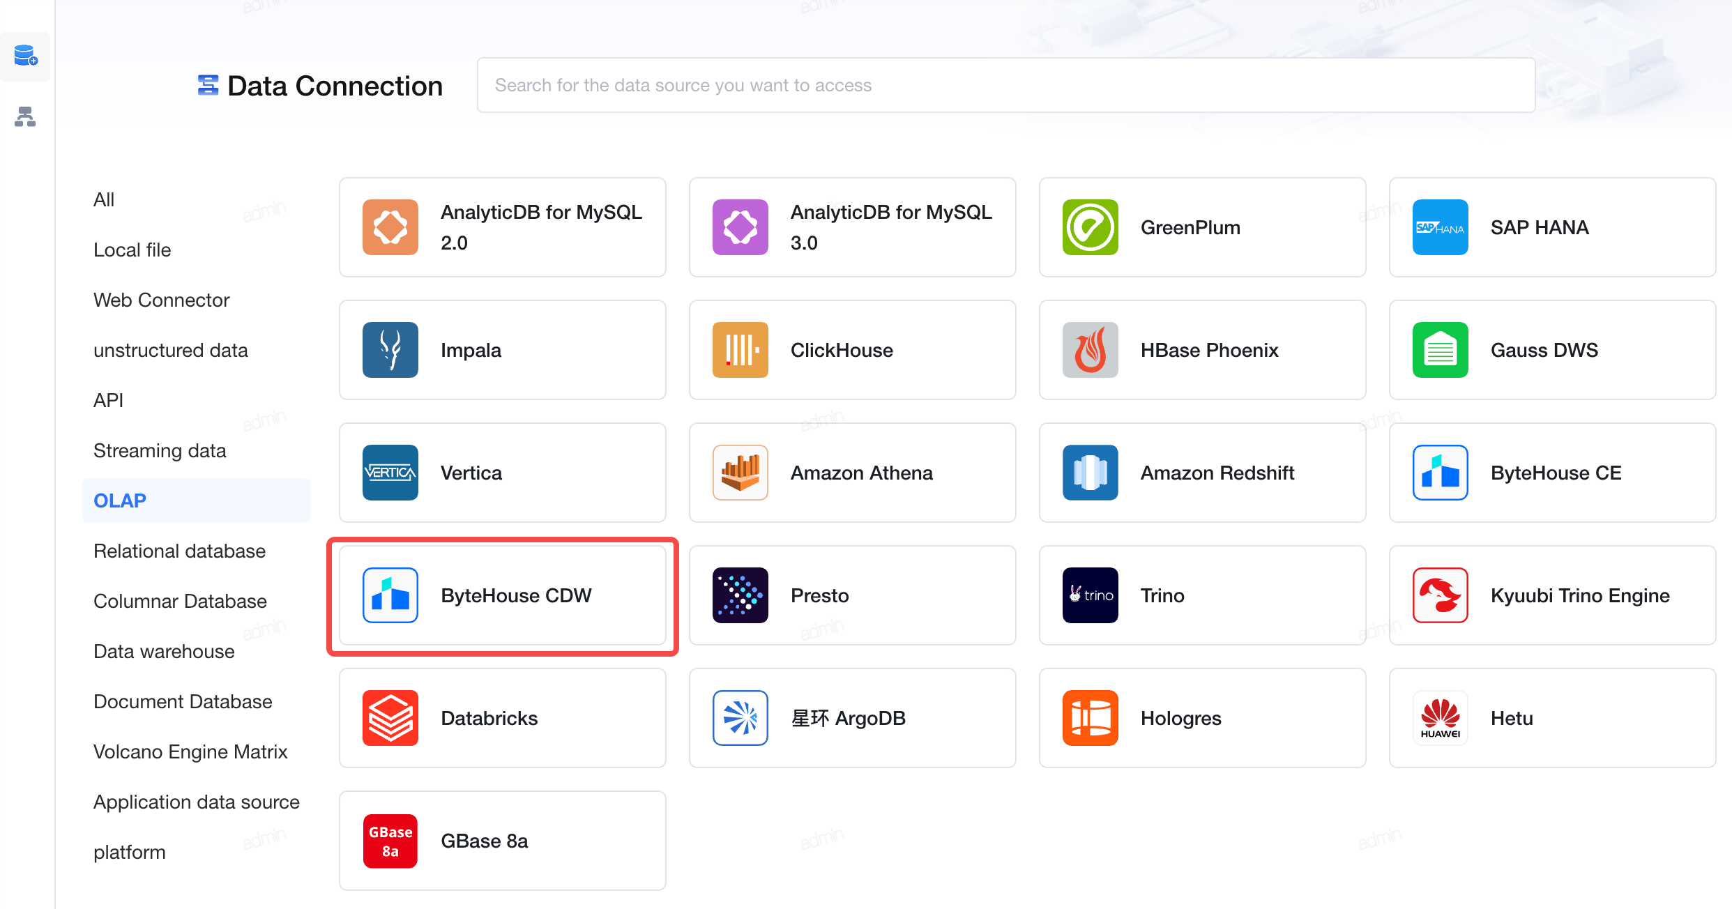Open the data connection sidebar icon
This screenshot has height=909, width=1732.
point(26,56)
